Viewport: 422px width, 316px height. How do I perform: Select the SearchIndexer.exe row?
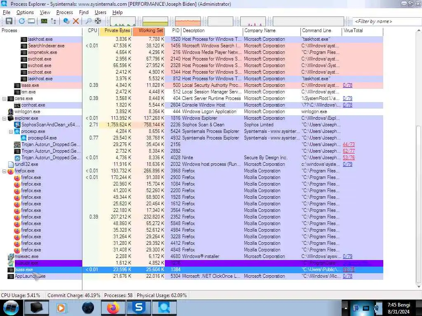coord(191,46)
